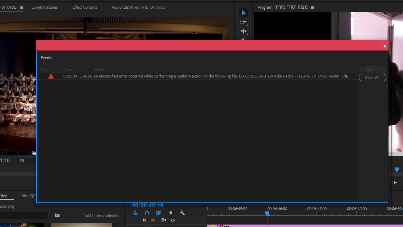The image size is (403, 227).
Task: Click the Clear All button
Action: [372, 78]
